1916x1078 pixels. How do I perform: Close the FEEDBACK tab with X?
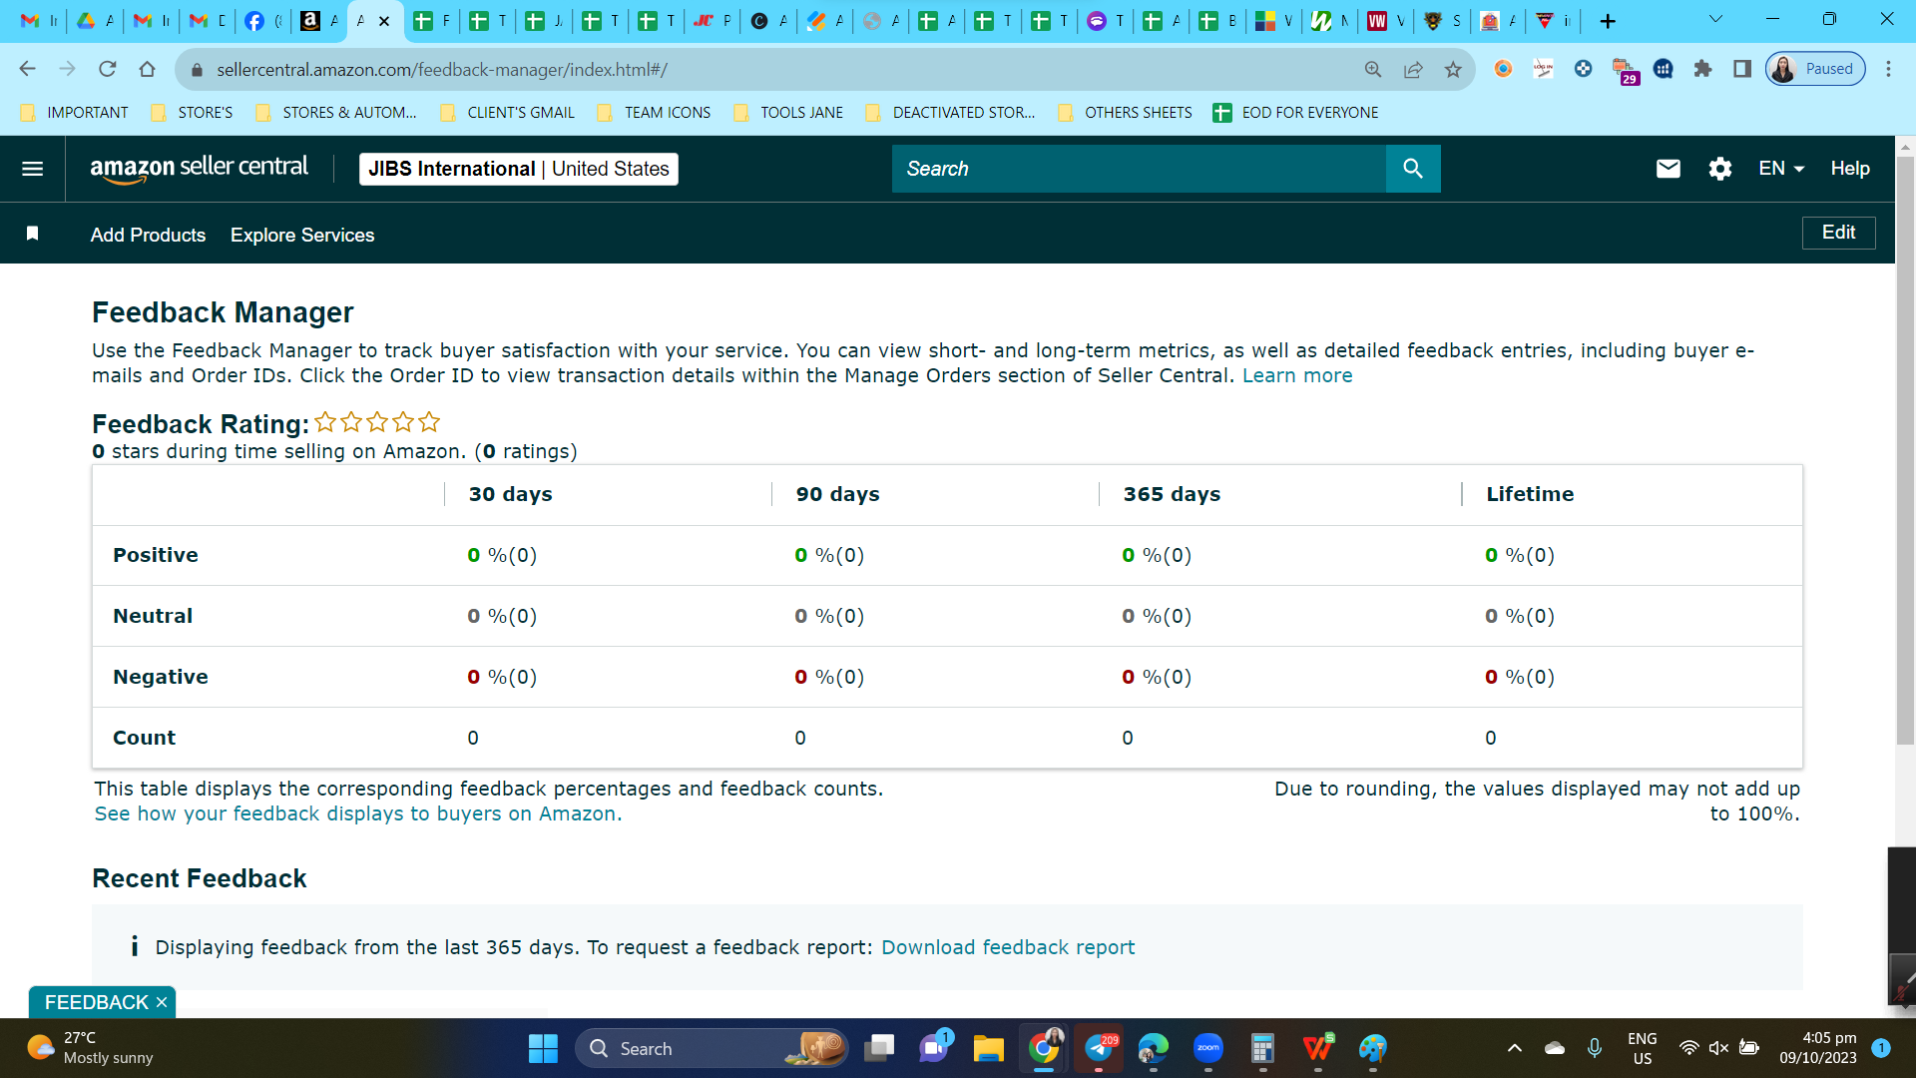coord(162,1002)
